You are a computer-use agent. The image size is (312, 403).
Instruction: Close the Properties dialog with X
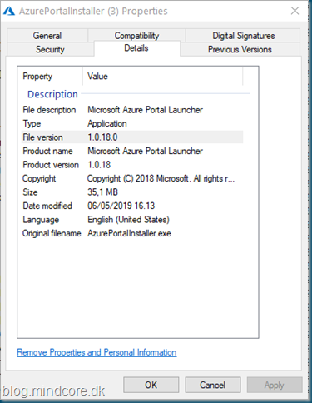pyautogui.click(x=295, y=11)
